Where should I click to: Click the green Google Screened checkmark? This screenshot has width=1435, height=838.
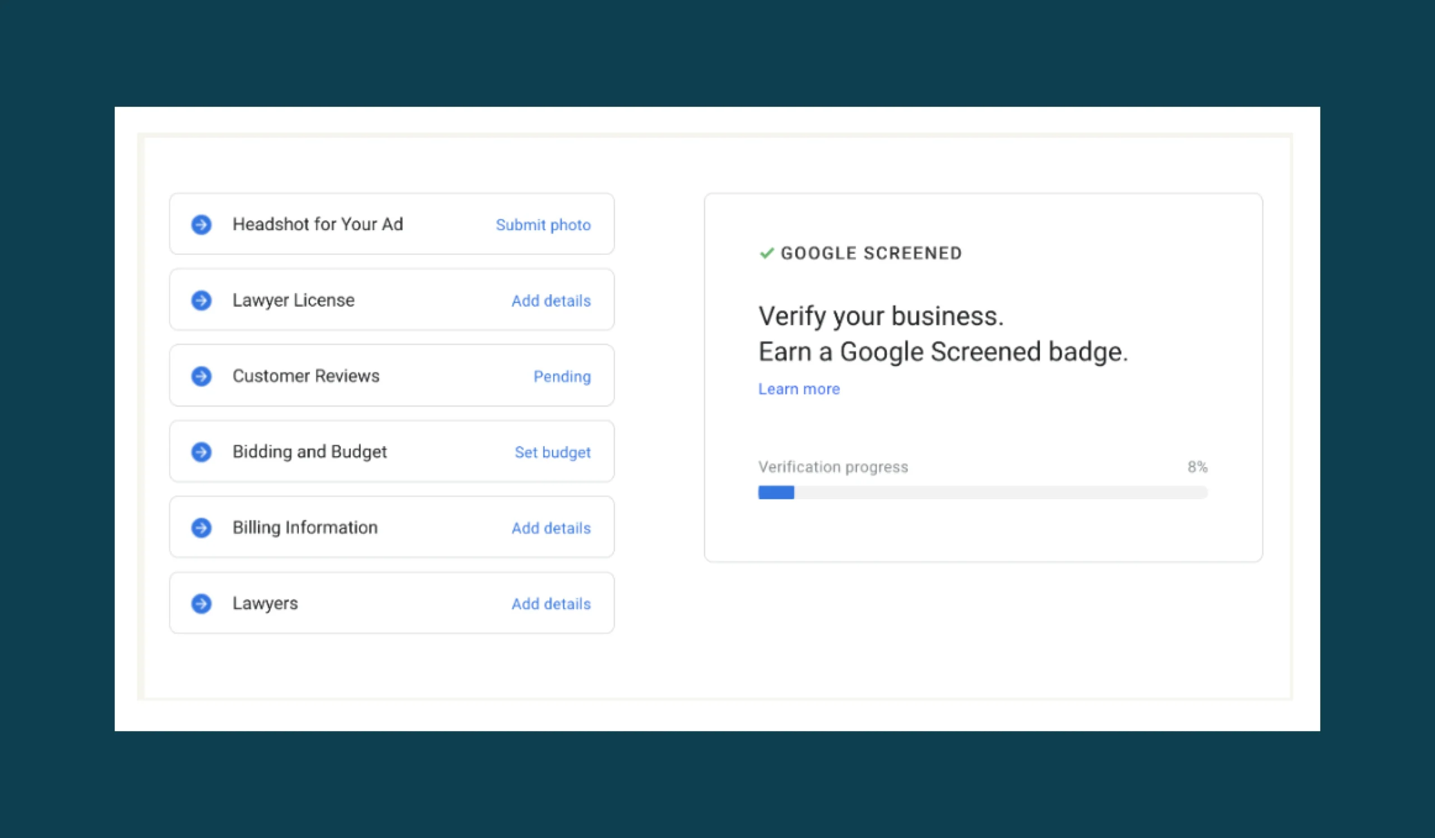coord(766,253)
